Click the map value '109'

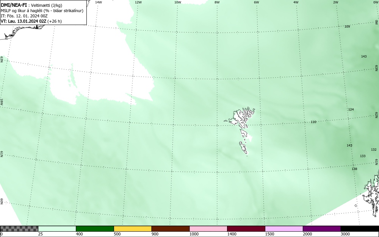(347, 27)
